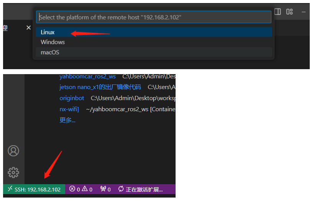327x201 pixels.
Task: Pick macOS in the platform picker
Action: (154, 52)
